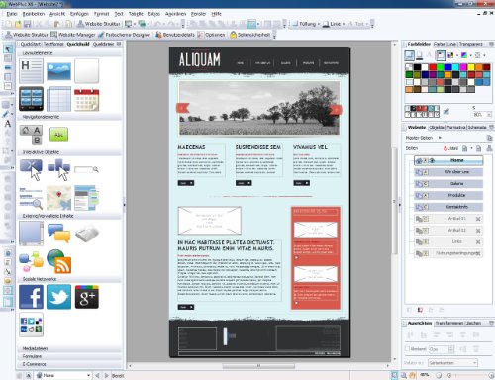
Task: Click the text tool letter A
Action: click(8, 124)
